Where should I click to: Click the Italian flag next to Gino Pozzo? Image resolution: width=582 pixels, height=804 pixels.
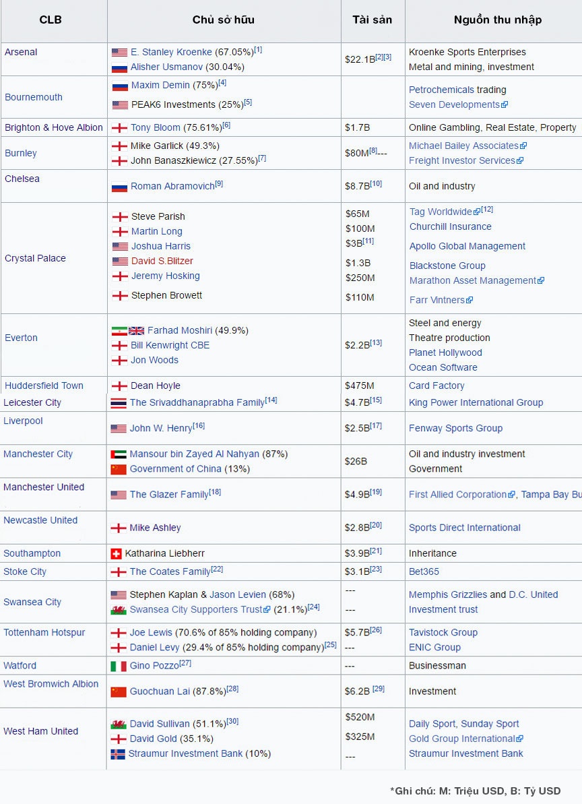(118, 666)
